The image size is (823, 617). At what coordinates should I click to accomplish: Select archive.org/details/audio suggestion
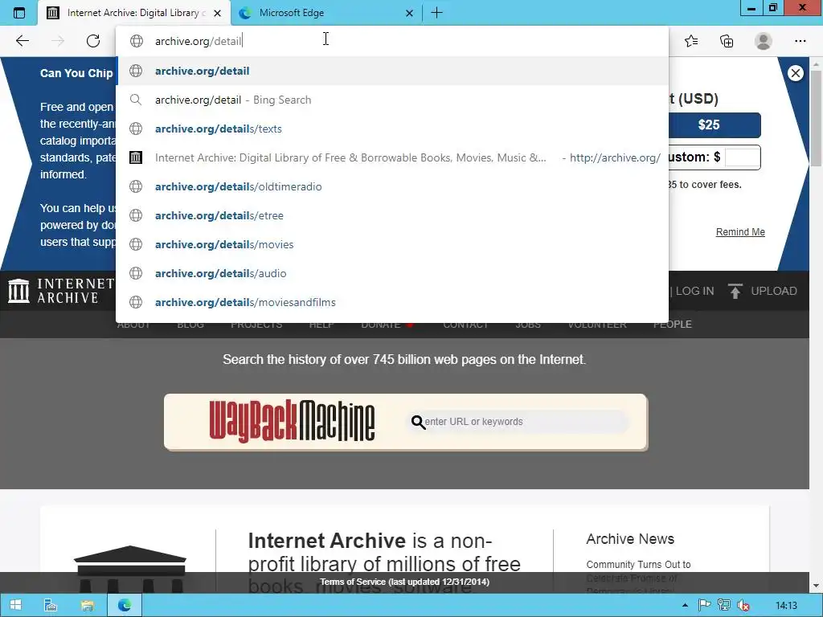point(392,273)
